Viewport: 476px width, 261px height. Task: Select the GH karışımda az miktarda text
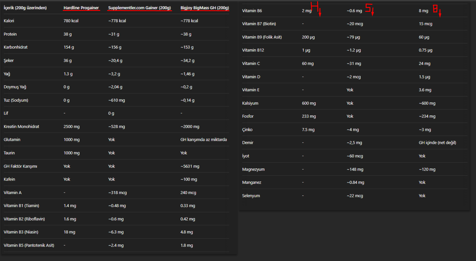204,140
